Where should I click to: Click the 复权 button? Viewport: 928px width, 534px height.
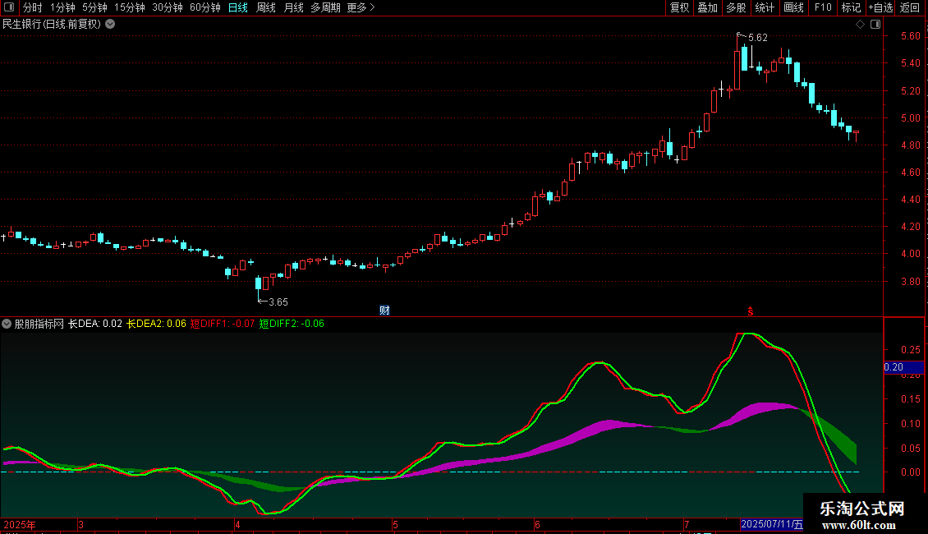(679, 7)
